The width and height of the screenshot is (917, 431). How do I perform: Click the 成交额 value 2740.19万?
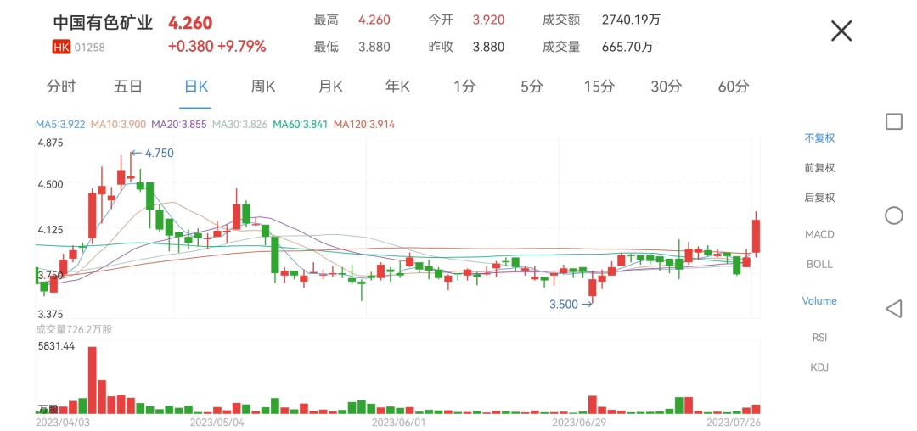pos(631,20)
